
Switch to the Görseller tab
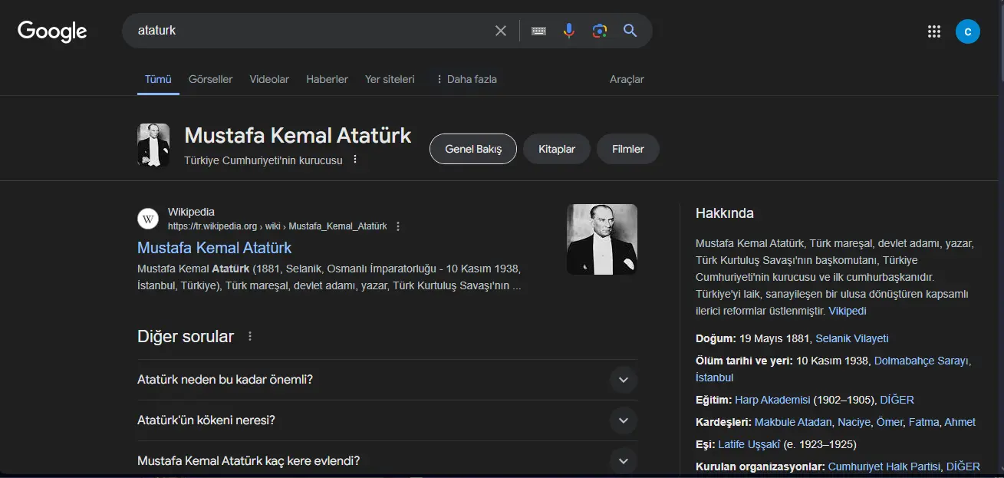pos(211,79)
